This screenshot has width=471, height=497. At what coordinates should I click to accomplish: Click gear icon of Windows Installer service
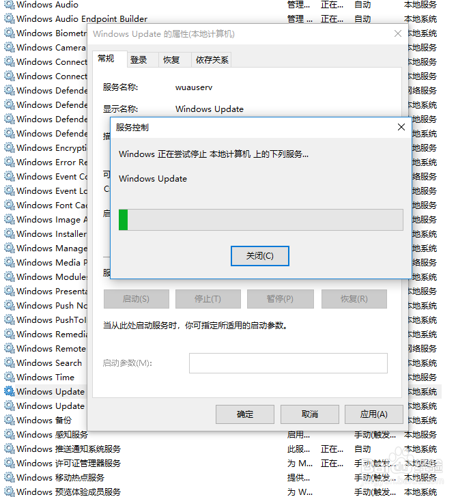pos(9,233)
